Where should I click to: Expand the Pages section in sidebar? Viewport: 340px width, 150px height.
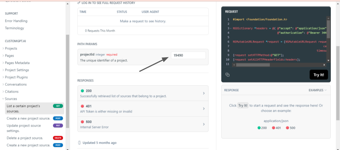[3, 55]
